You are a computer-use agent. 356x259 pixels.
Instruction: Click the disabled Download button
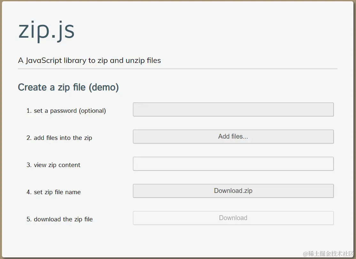click(x=233, y=218)
